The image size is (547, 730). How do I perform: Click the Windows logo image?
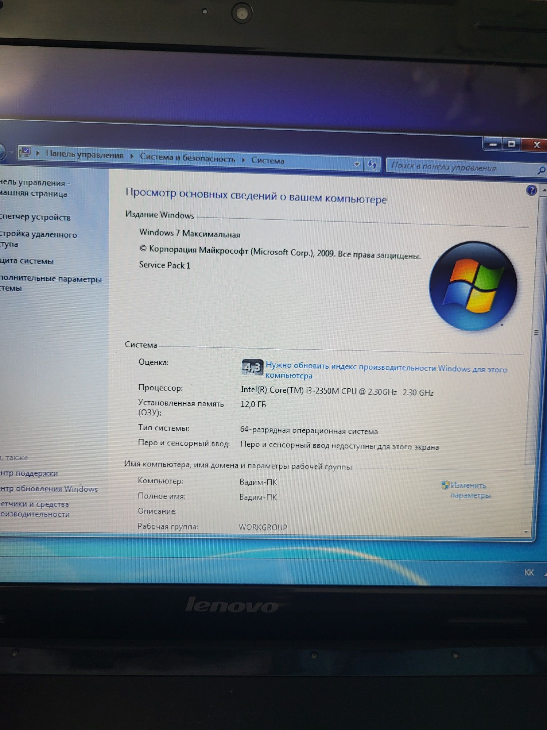(473, 286)
